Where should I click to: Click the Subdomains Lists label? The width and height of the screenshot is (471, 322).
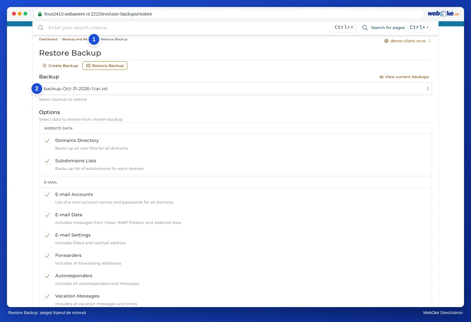click(76, 161)
